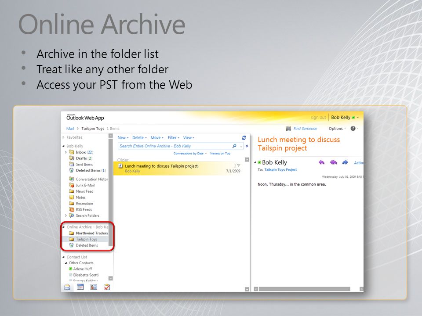Open the View menu
This screenshot has width=422, height=316.
point(189,137)
